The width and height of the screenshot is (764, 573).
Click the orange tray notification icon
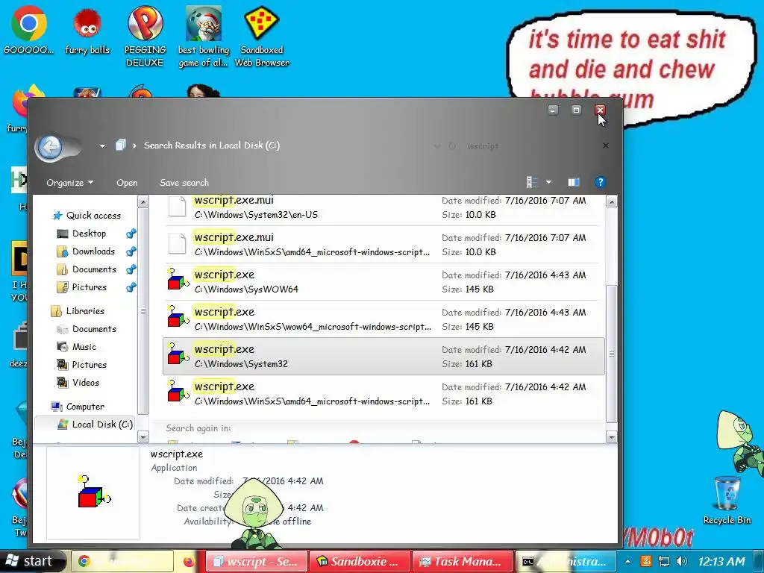tap(645, 561)
